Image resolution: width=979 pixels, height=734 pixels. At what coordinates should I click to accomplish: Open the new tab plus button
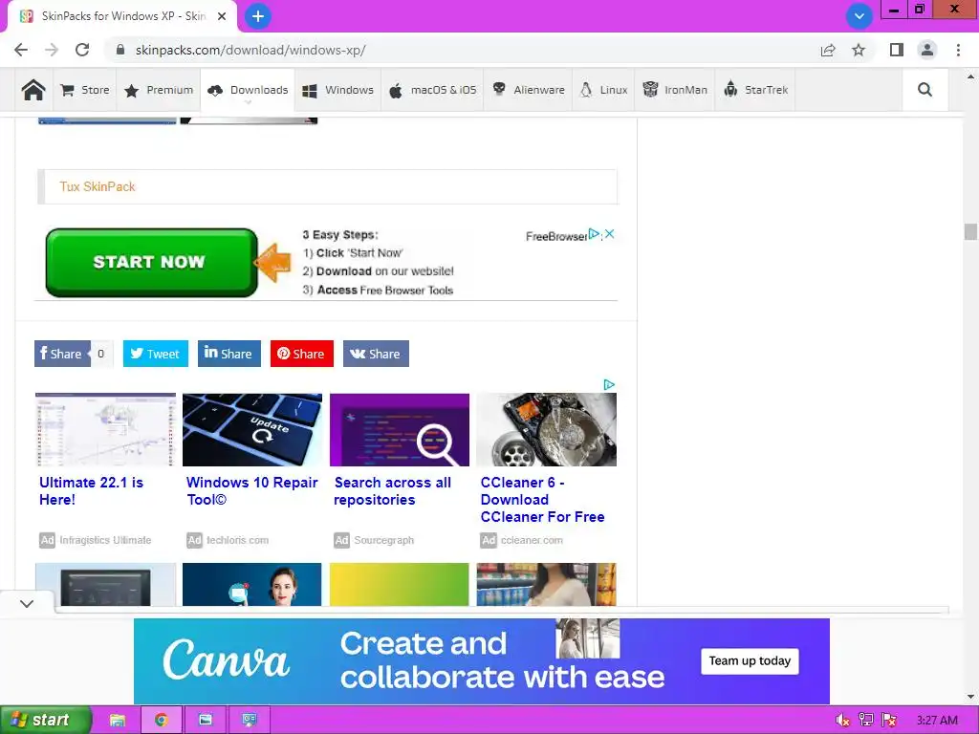(258, 16)
